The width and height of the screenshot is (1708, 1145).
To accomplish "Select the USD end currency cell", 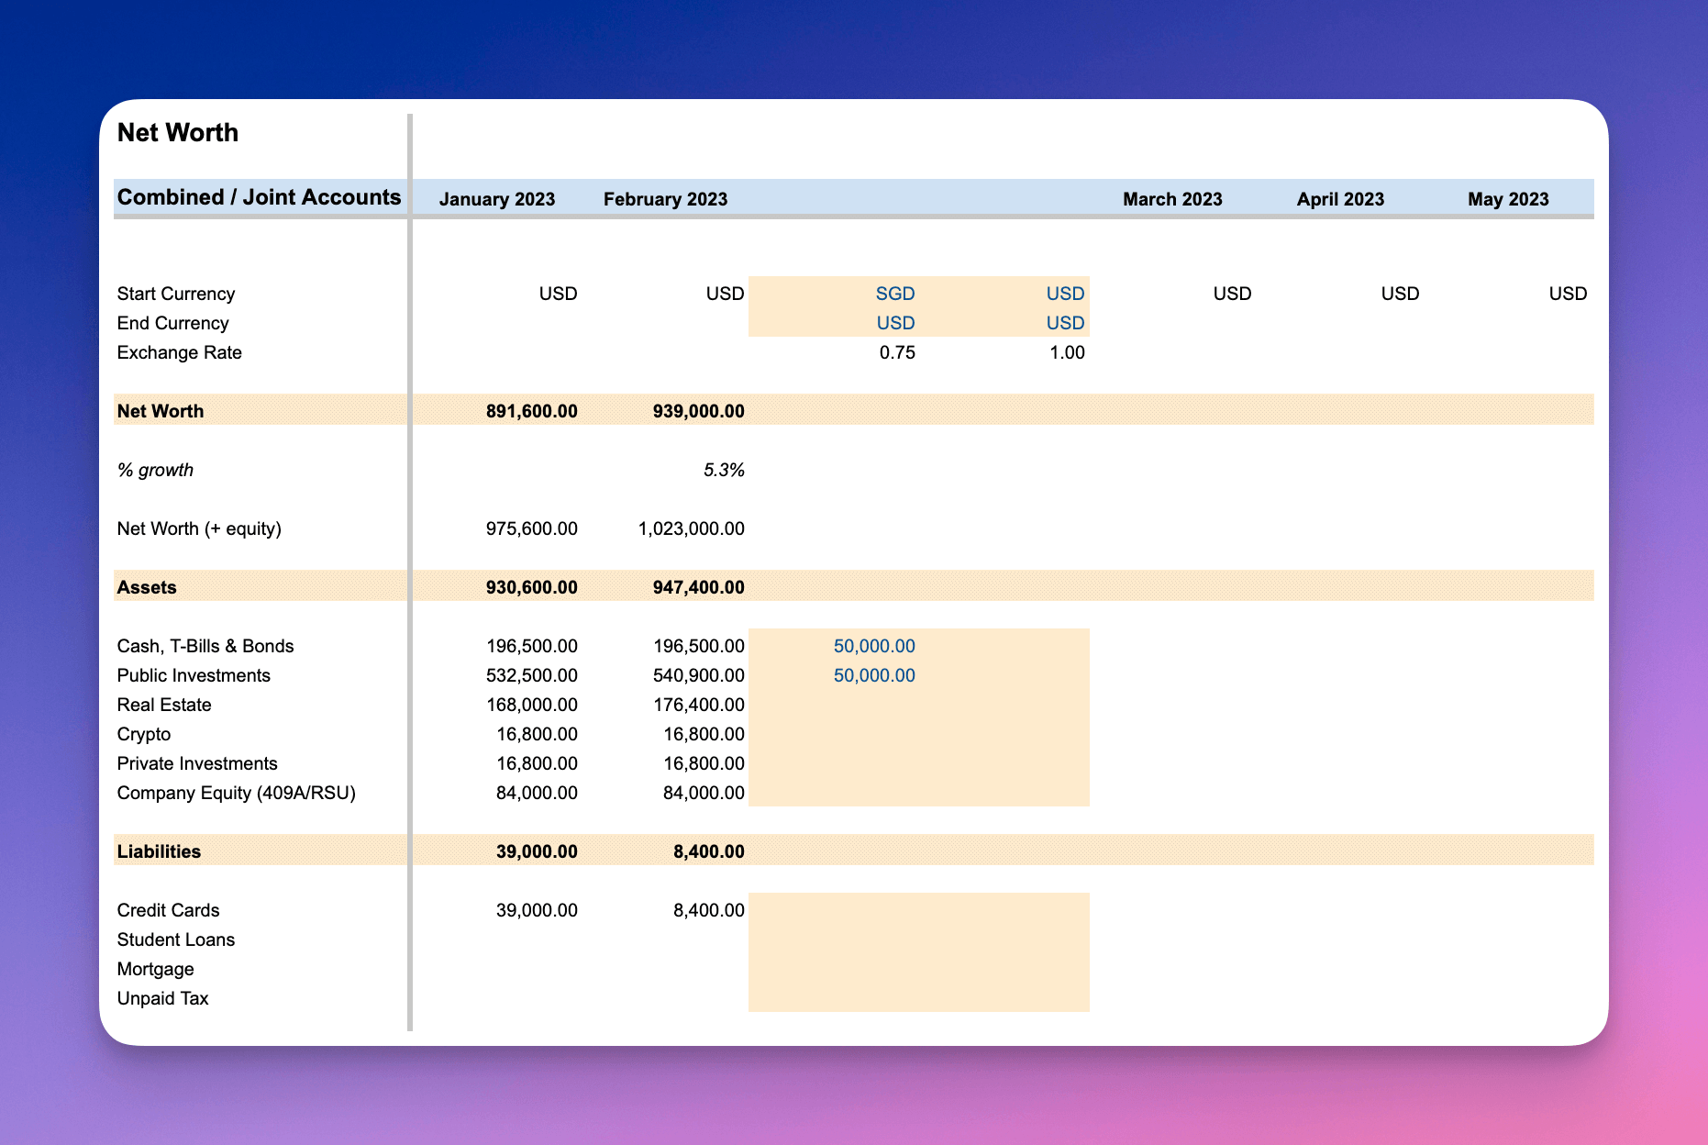I will point(893,323).
